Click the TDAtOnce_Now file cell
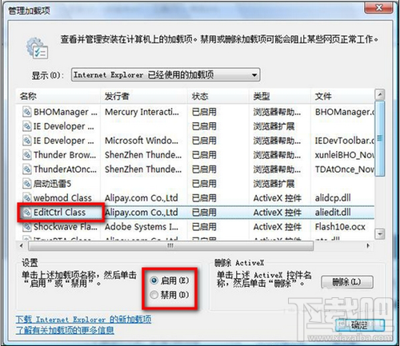The height and width of the screenshot is (346, 400). click(344, 169)
